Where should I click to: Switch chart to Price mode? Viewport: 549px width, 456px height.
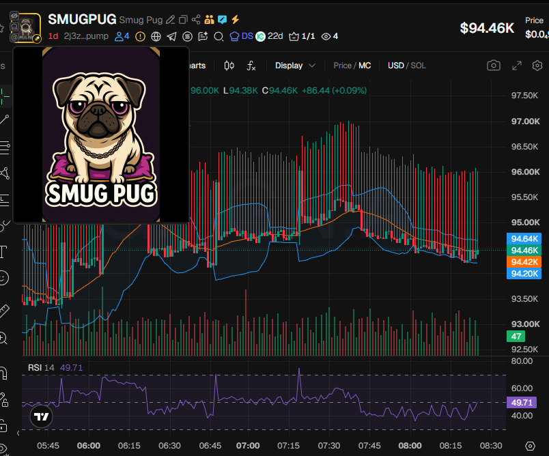(x=342, y=66)
